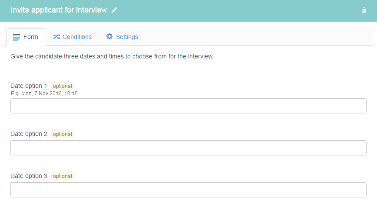Click the shuffle arrows Conditions icon
The width and height of the screenshot is (377, 210).
click(x=56, y=37)
